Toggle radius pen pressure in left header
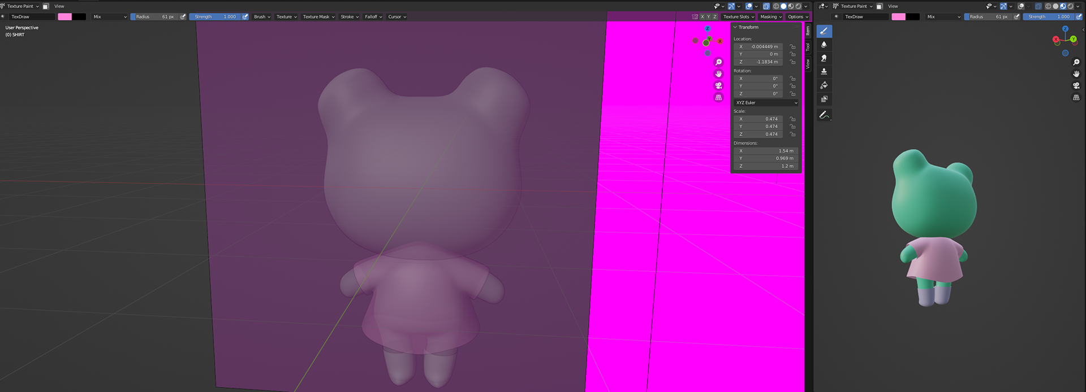Image resolution: width=1086 pixels, height=392 pixels. [183, 17]
